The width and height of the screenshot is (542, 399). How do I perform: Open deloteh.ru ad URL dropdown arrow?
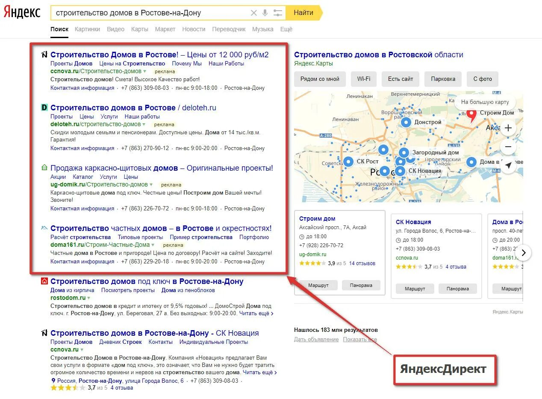[144, 124]
